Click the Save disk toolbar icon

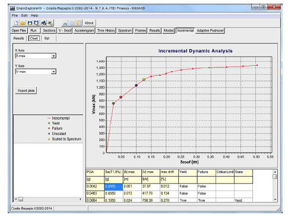pos(30,23)
